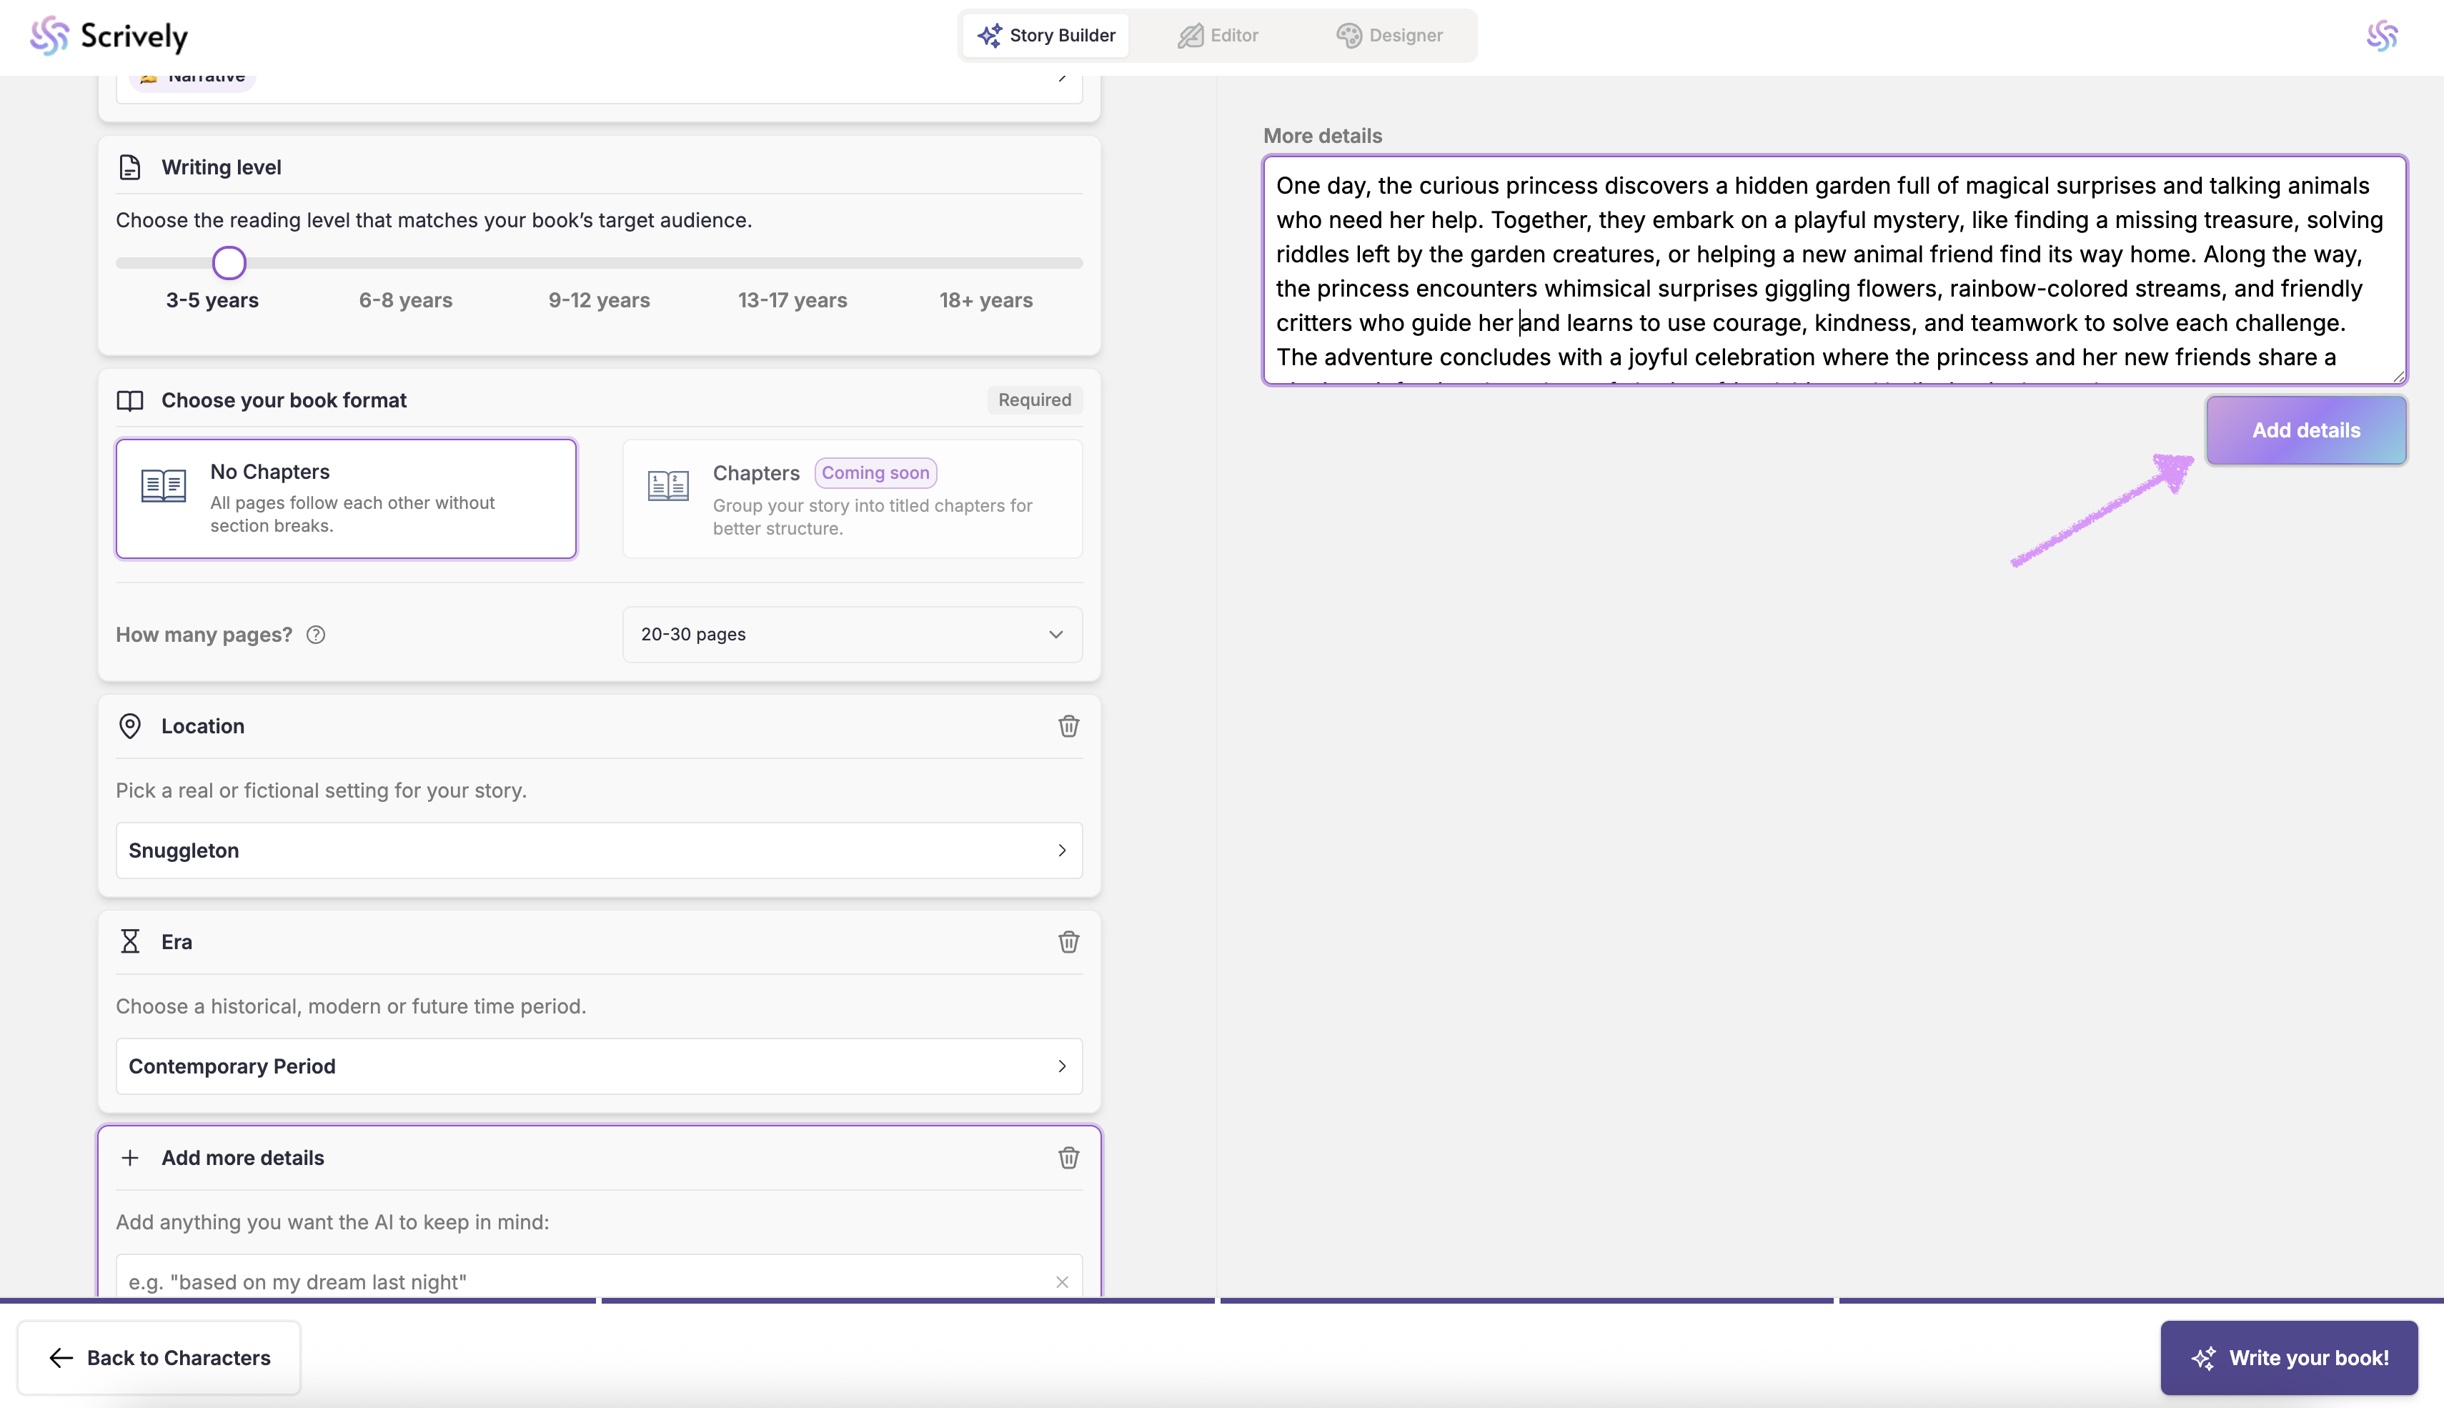Switch to the Designer tab
This screenshot has width=2444, height=1408.
pyautogui.click(x=1389, y=36)
